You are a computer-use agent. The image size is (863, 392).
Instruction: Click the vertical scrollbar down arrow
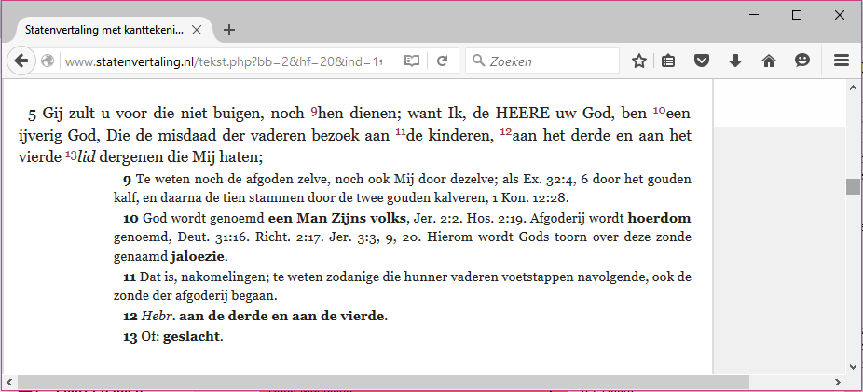[853, 367]
